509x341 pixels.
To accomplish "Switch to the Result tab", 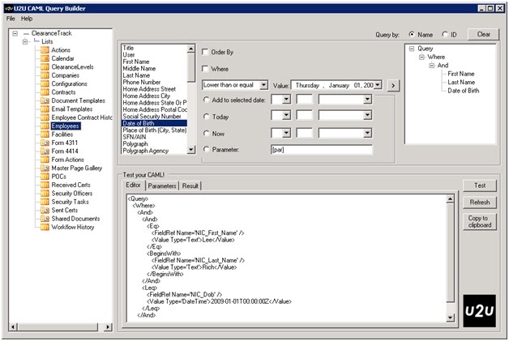I will click(190, 186).
